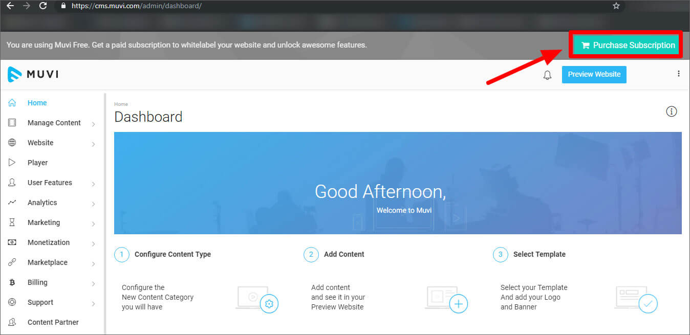This screenshot has width=690, height=335.
Task: Click the "Website" sidebar label
Action: pyautogui.click(x=40, y=143)
